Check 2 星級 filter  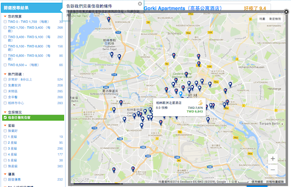(x=5, y=142)
